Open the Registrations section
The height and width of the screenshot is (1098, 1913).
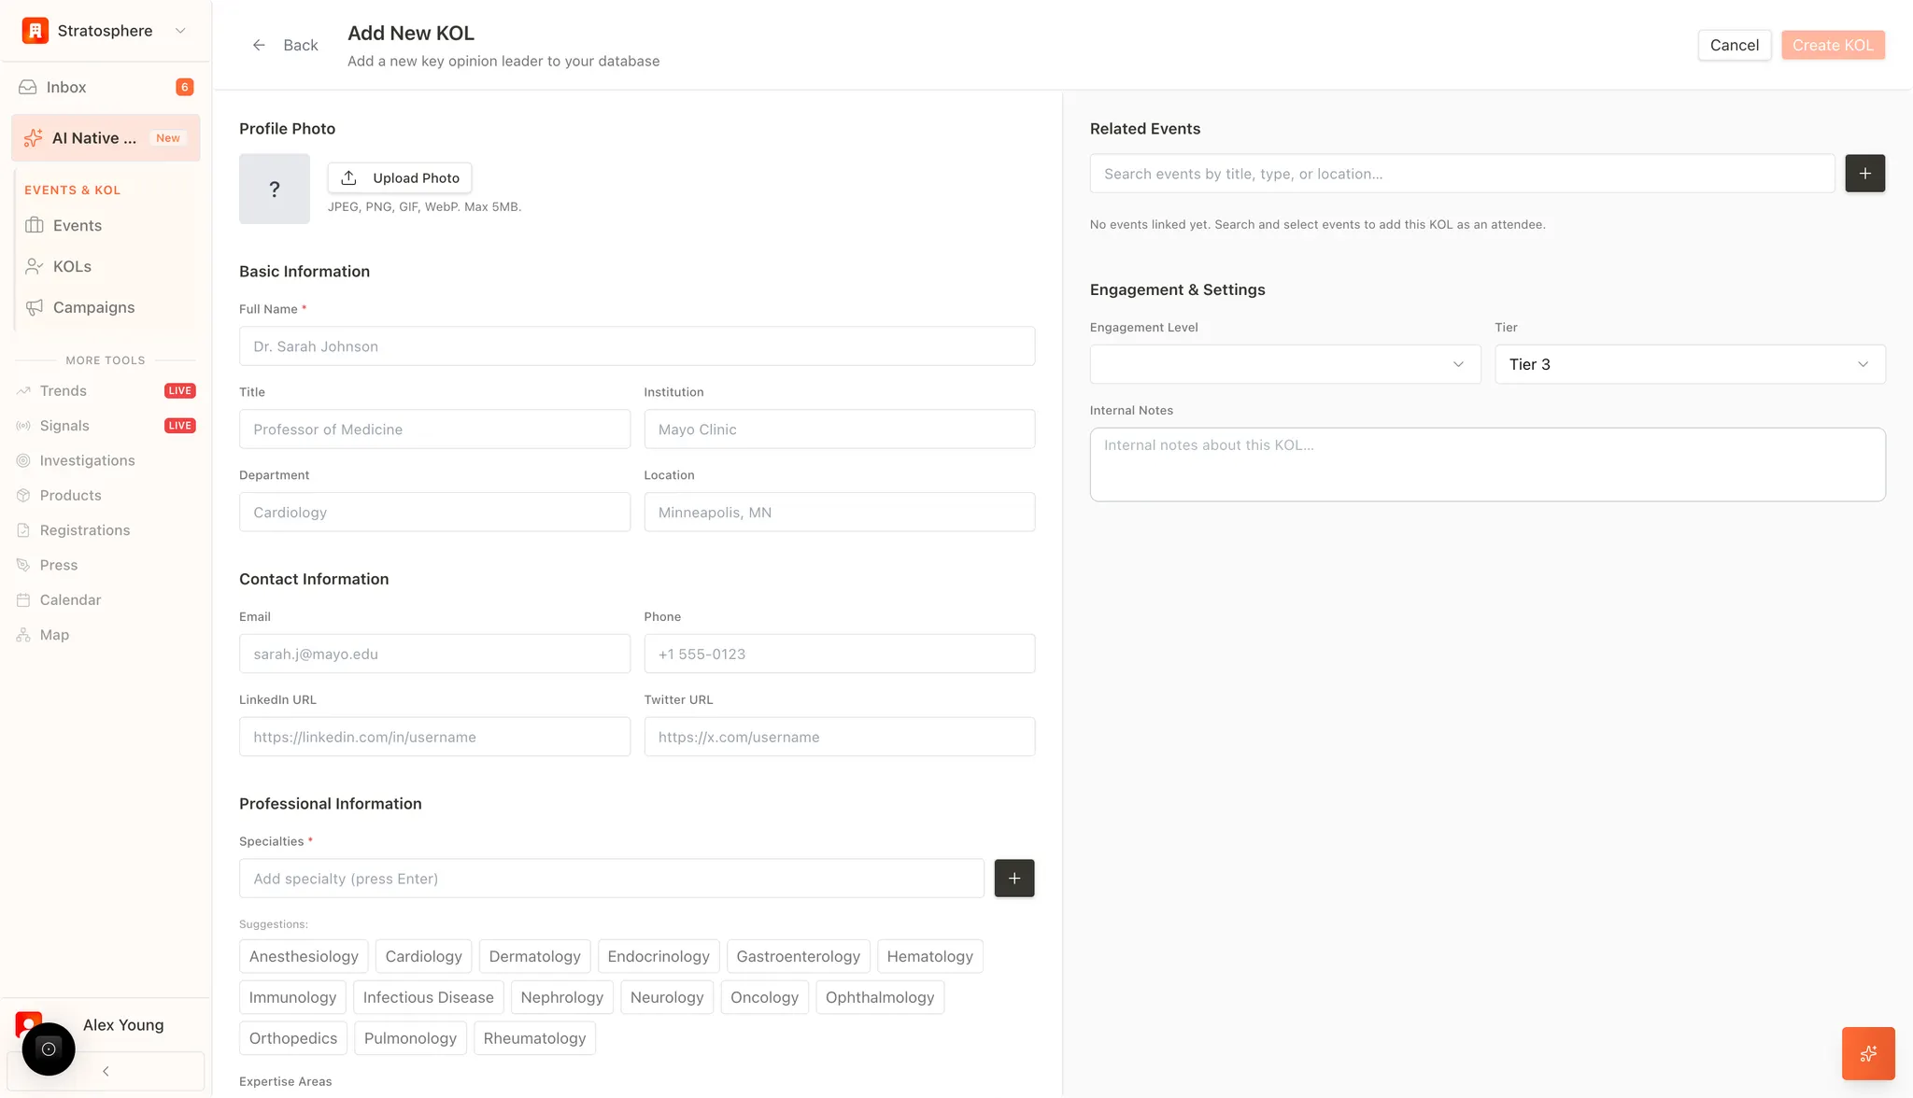point(85,529)
